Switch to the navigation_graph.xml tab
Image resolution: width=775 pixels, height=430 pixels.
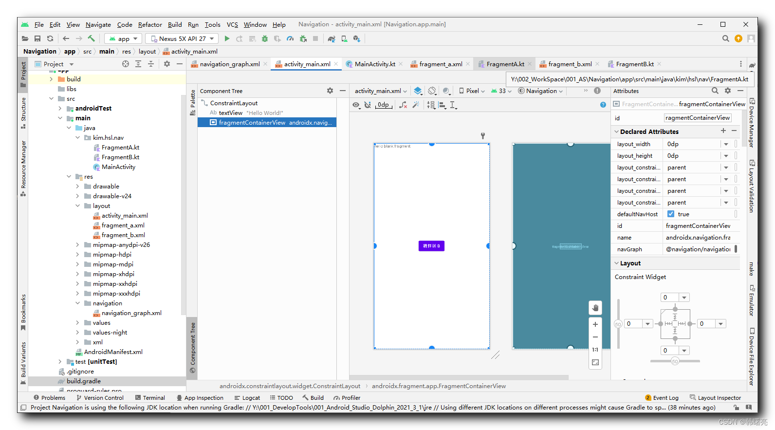(229, 64)
